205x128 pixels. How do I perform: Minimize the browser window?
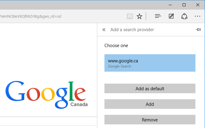click(x=170, y=5)
